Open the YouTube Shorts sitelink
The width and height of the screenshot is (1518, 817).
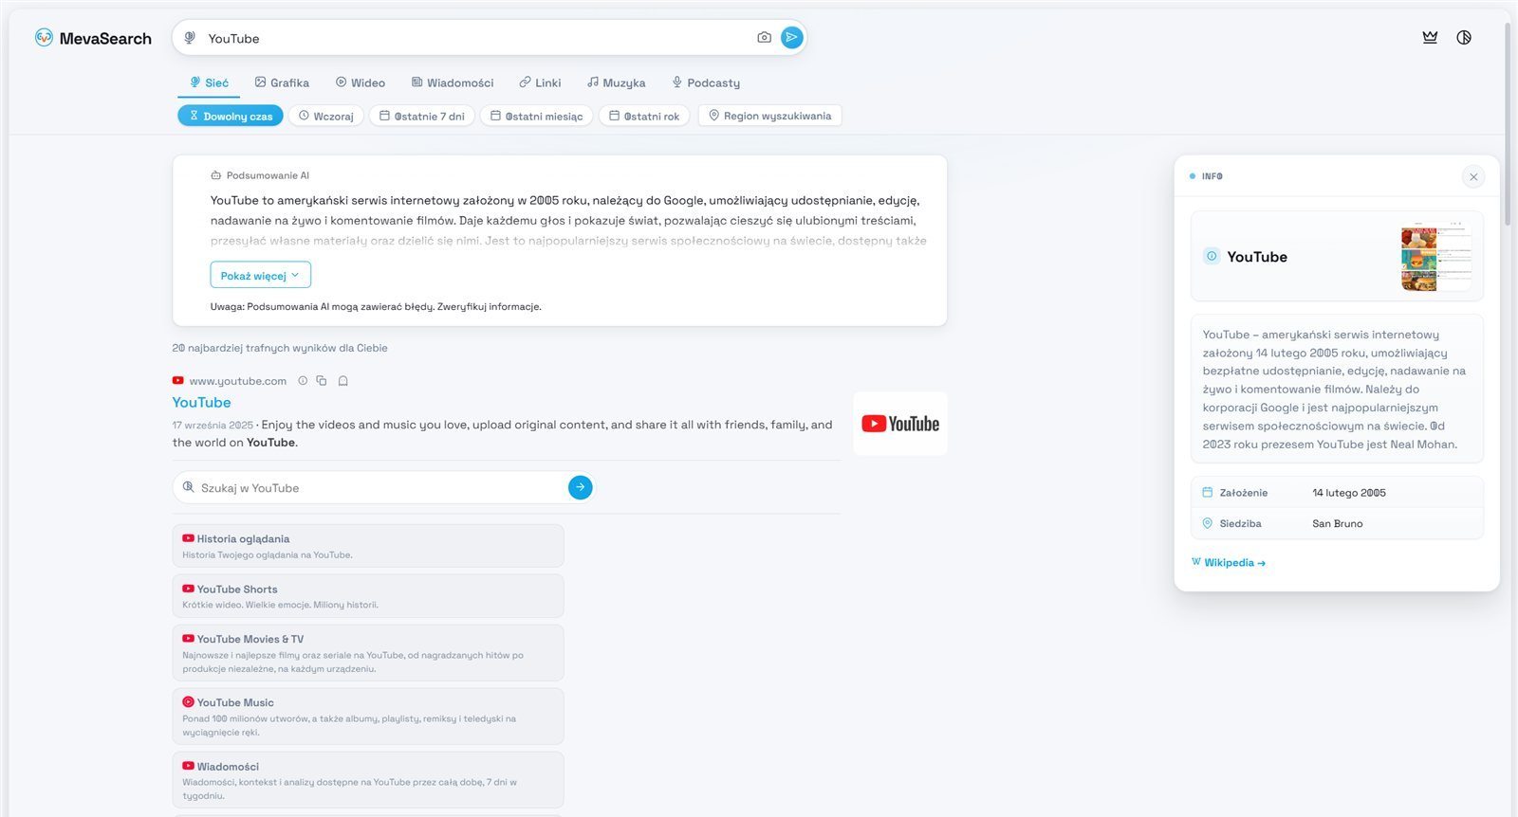(368, 596)
